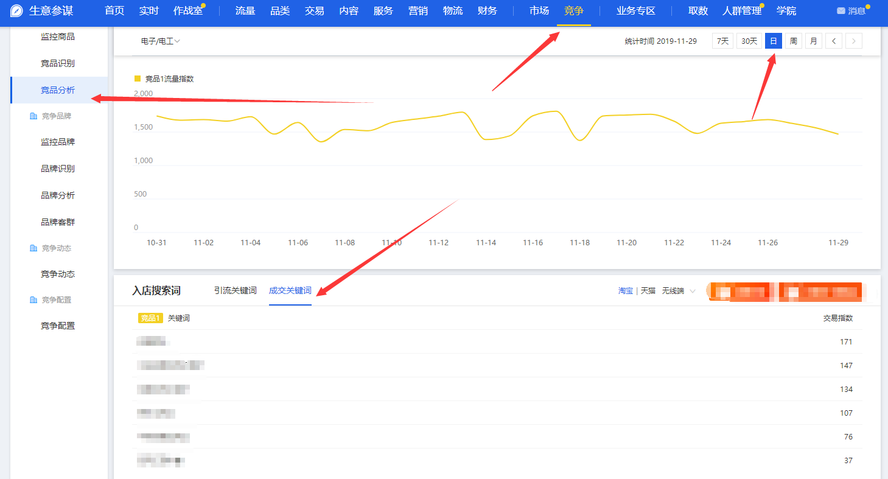888x479 pixels.
Task: Select the 周 weekly period button
Action: [793, 41]
